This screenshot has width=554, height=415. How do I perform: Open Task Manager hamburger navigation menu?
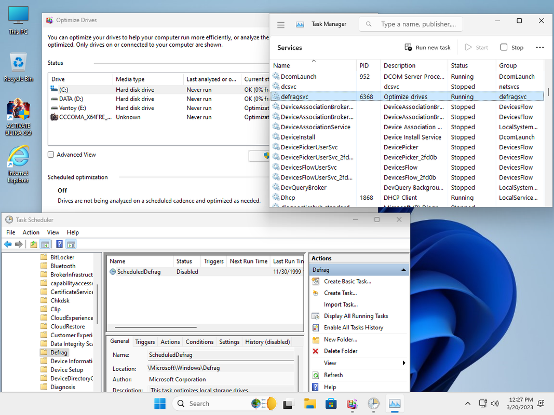point(281,25)
